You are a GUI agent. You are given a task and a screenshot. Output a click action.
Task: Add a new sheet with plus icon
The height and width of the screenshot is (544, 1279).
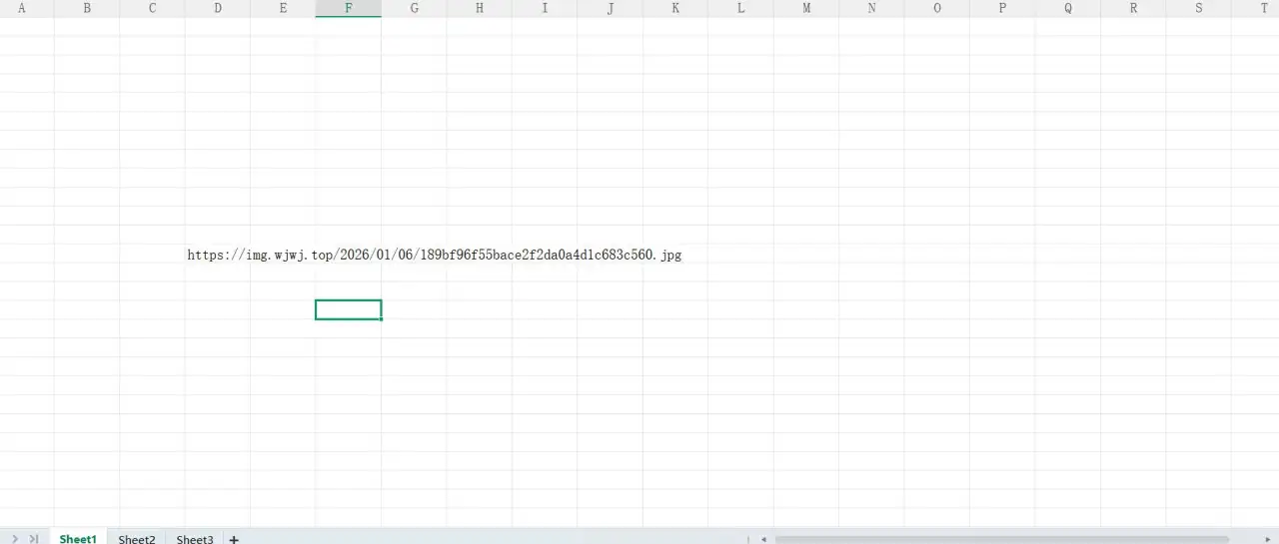point(234,539)
